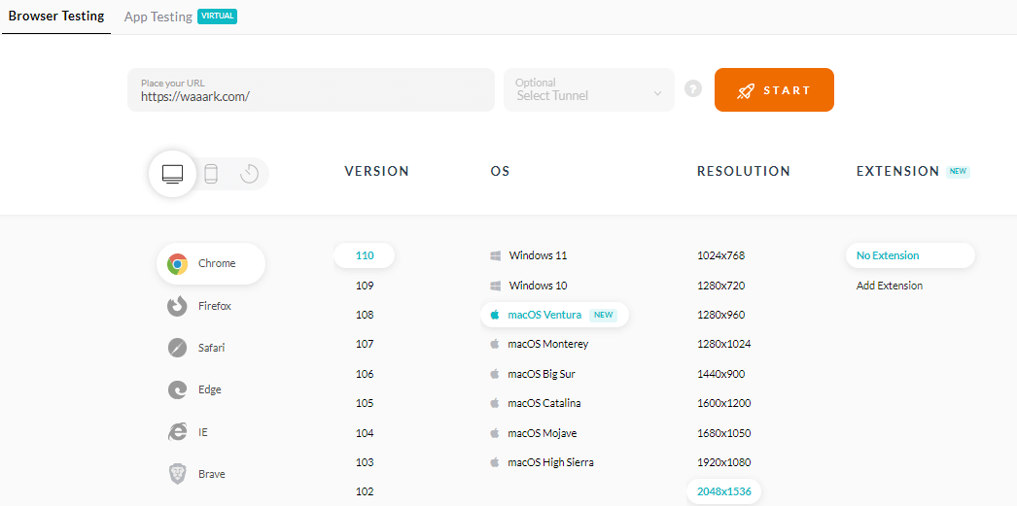Click the VERSION column header
1017x506 pixels.
pyautogui.click(x=377, y=172)
